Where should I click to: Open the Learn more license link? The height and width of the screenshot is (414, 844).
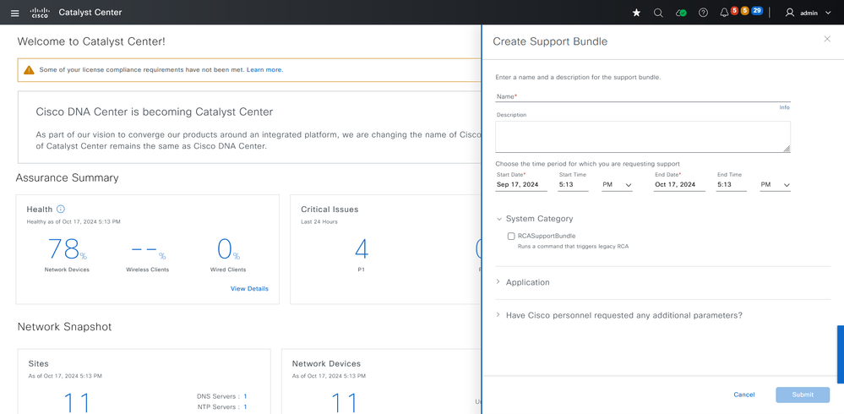pos(264,70)
